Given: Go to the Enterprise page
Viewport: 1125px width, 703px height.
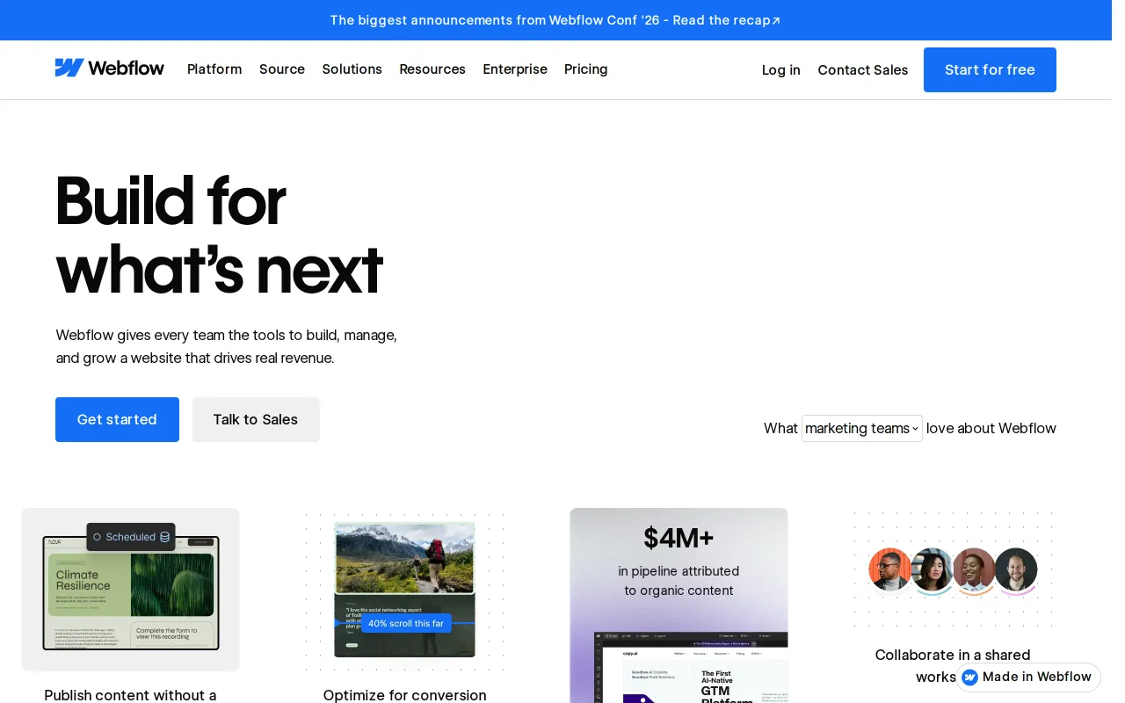Looking at the screenshot, I should point(515,69).
